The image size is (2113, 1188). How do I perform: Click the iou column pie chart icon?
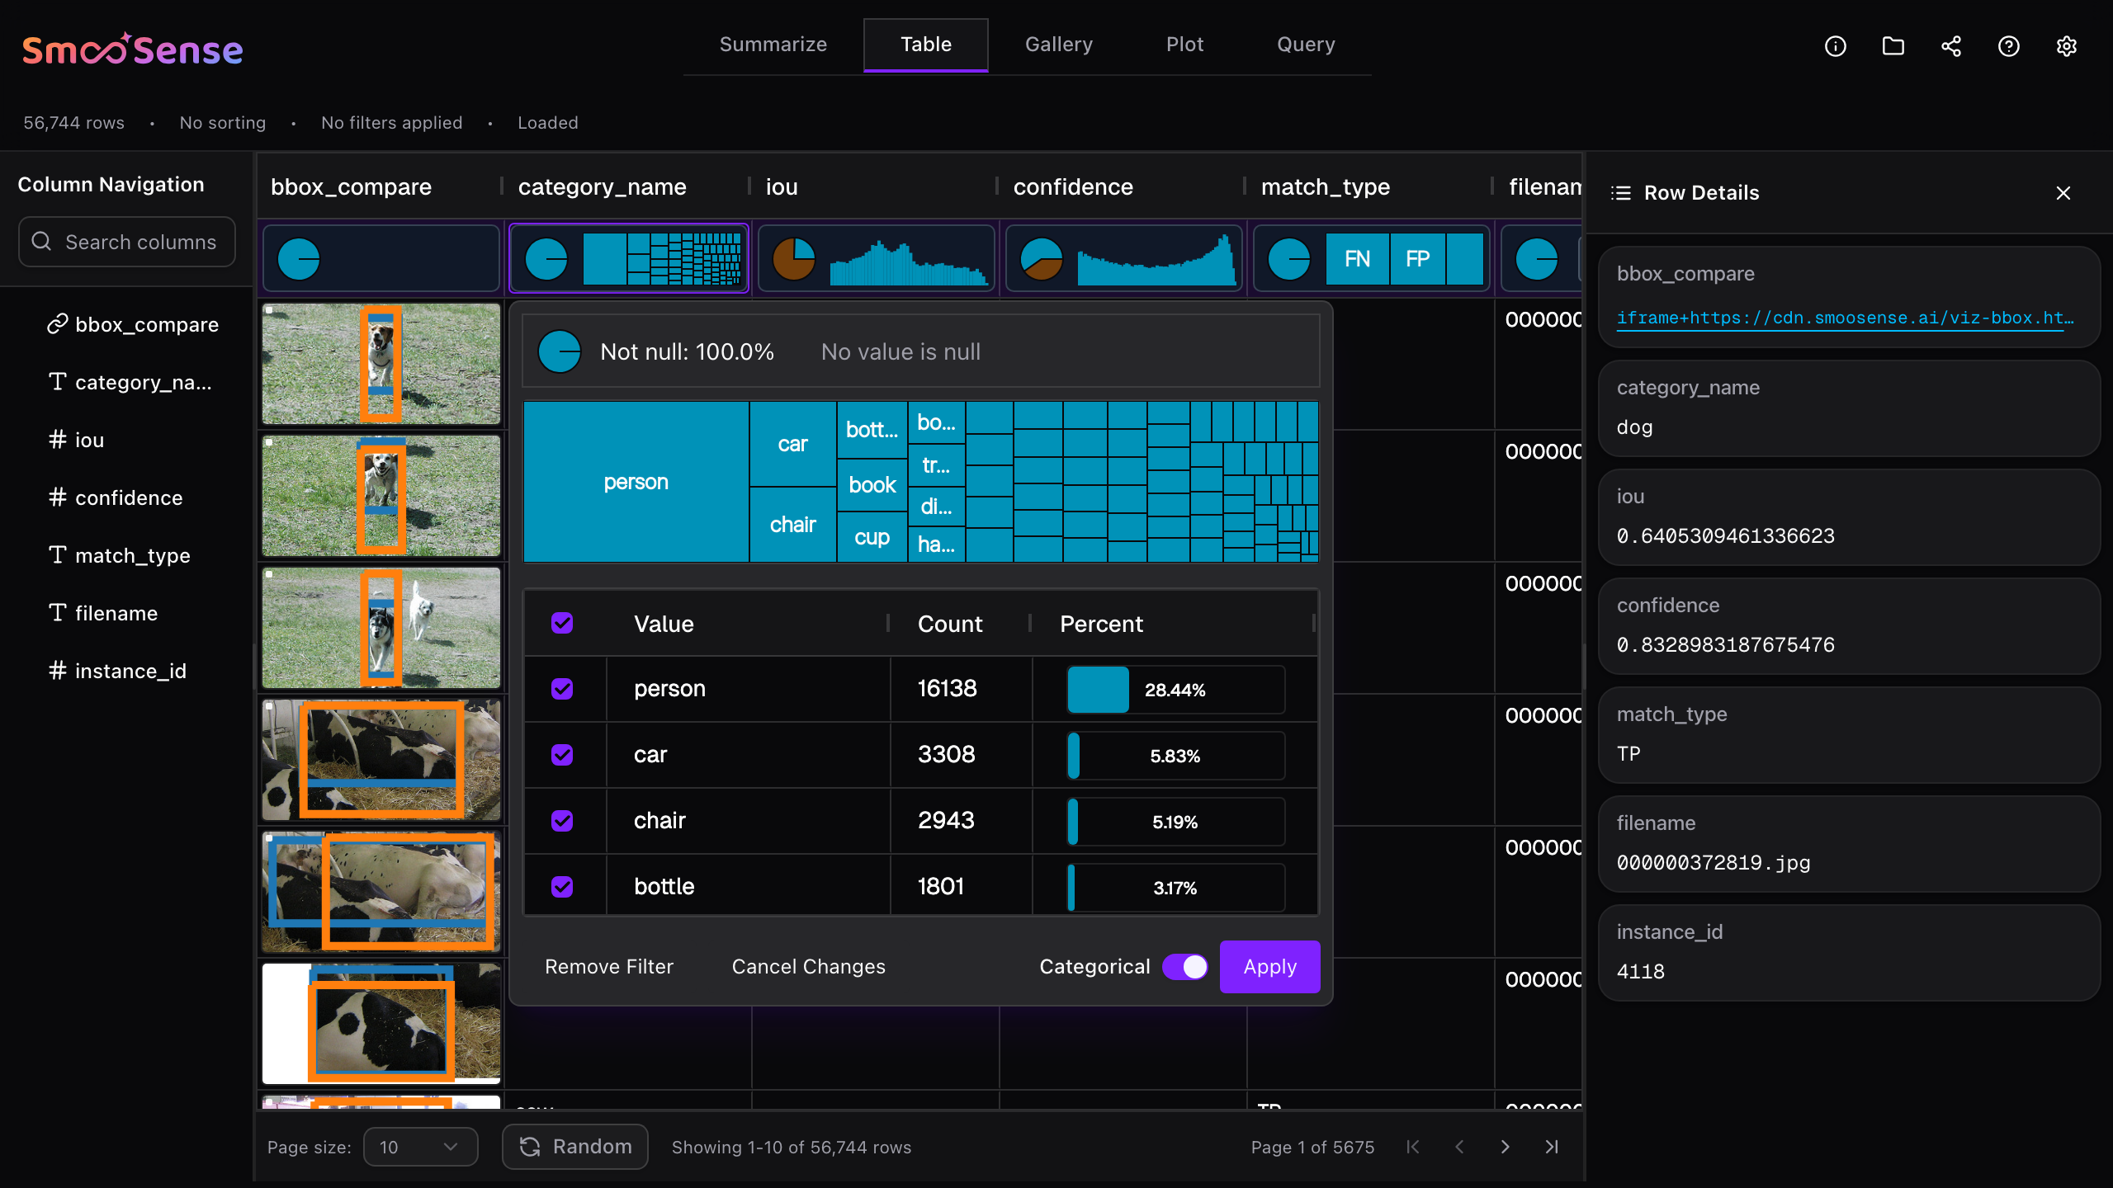click(793, 259)
